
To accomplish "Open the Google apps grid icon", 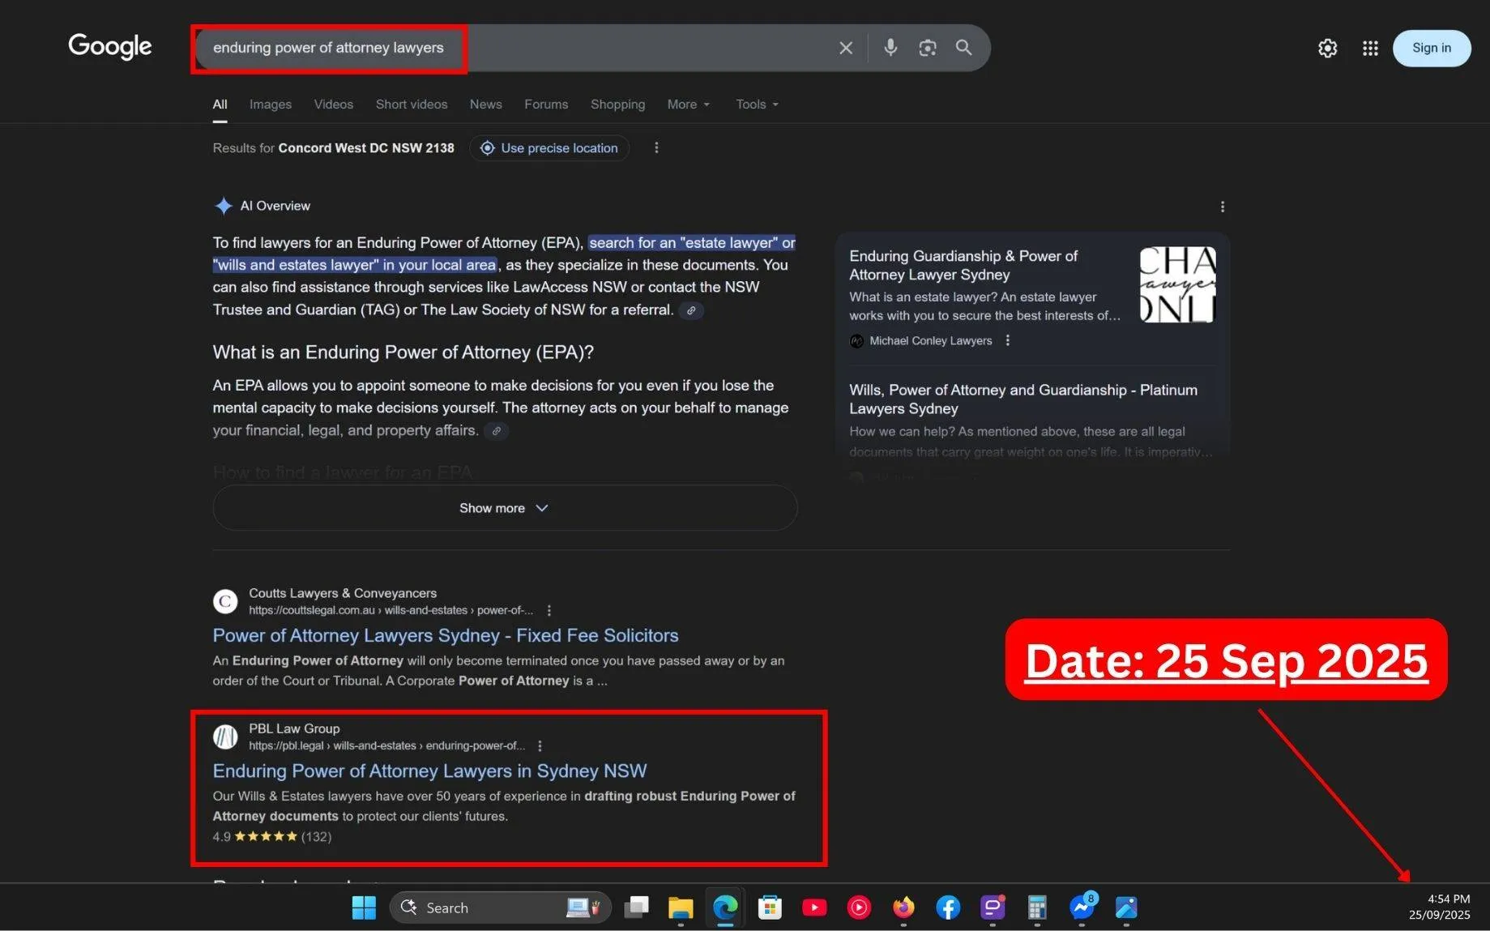I will click(1369, 48).
